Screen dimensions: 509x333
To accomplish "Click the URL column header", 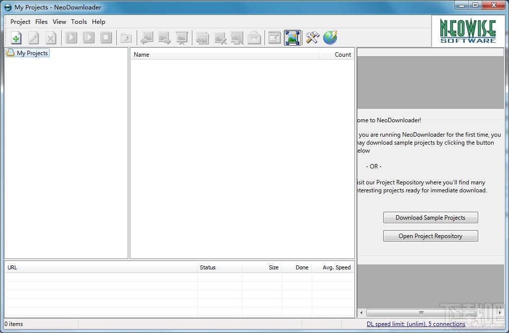I will [x=101, y=267].
